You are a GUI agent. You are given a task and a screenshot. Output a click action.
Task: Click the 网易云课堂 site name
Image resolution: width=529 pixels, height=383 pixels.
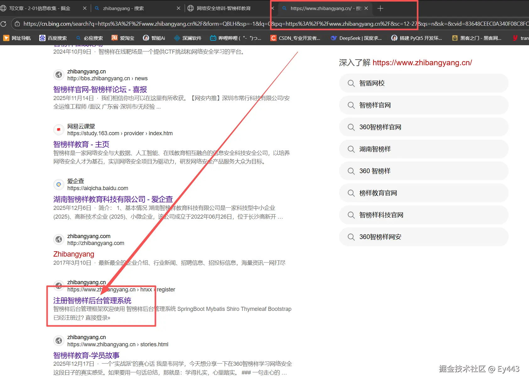(x=81, y=126)
